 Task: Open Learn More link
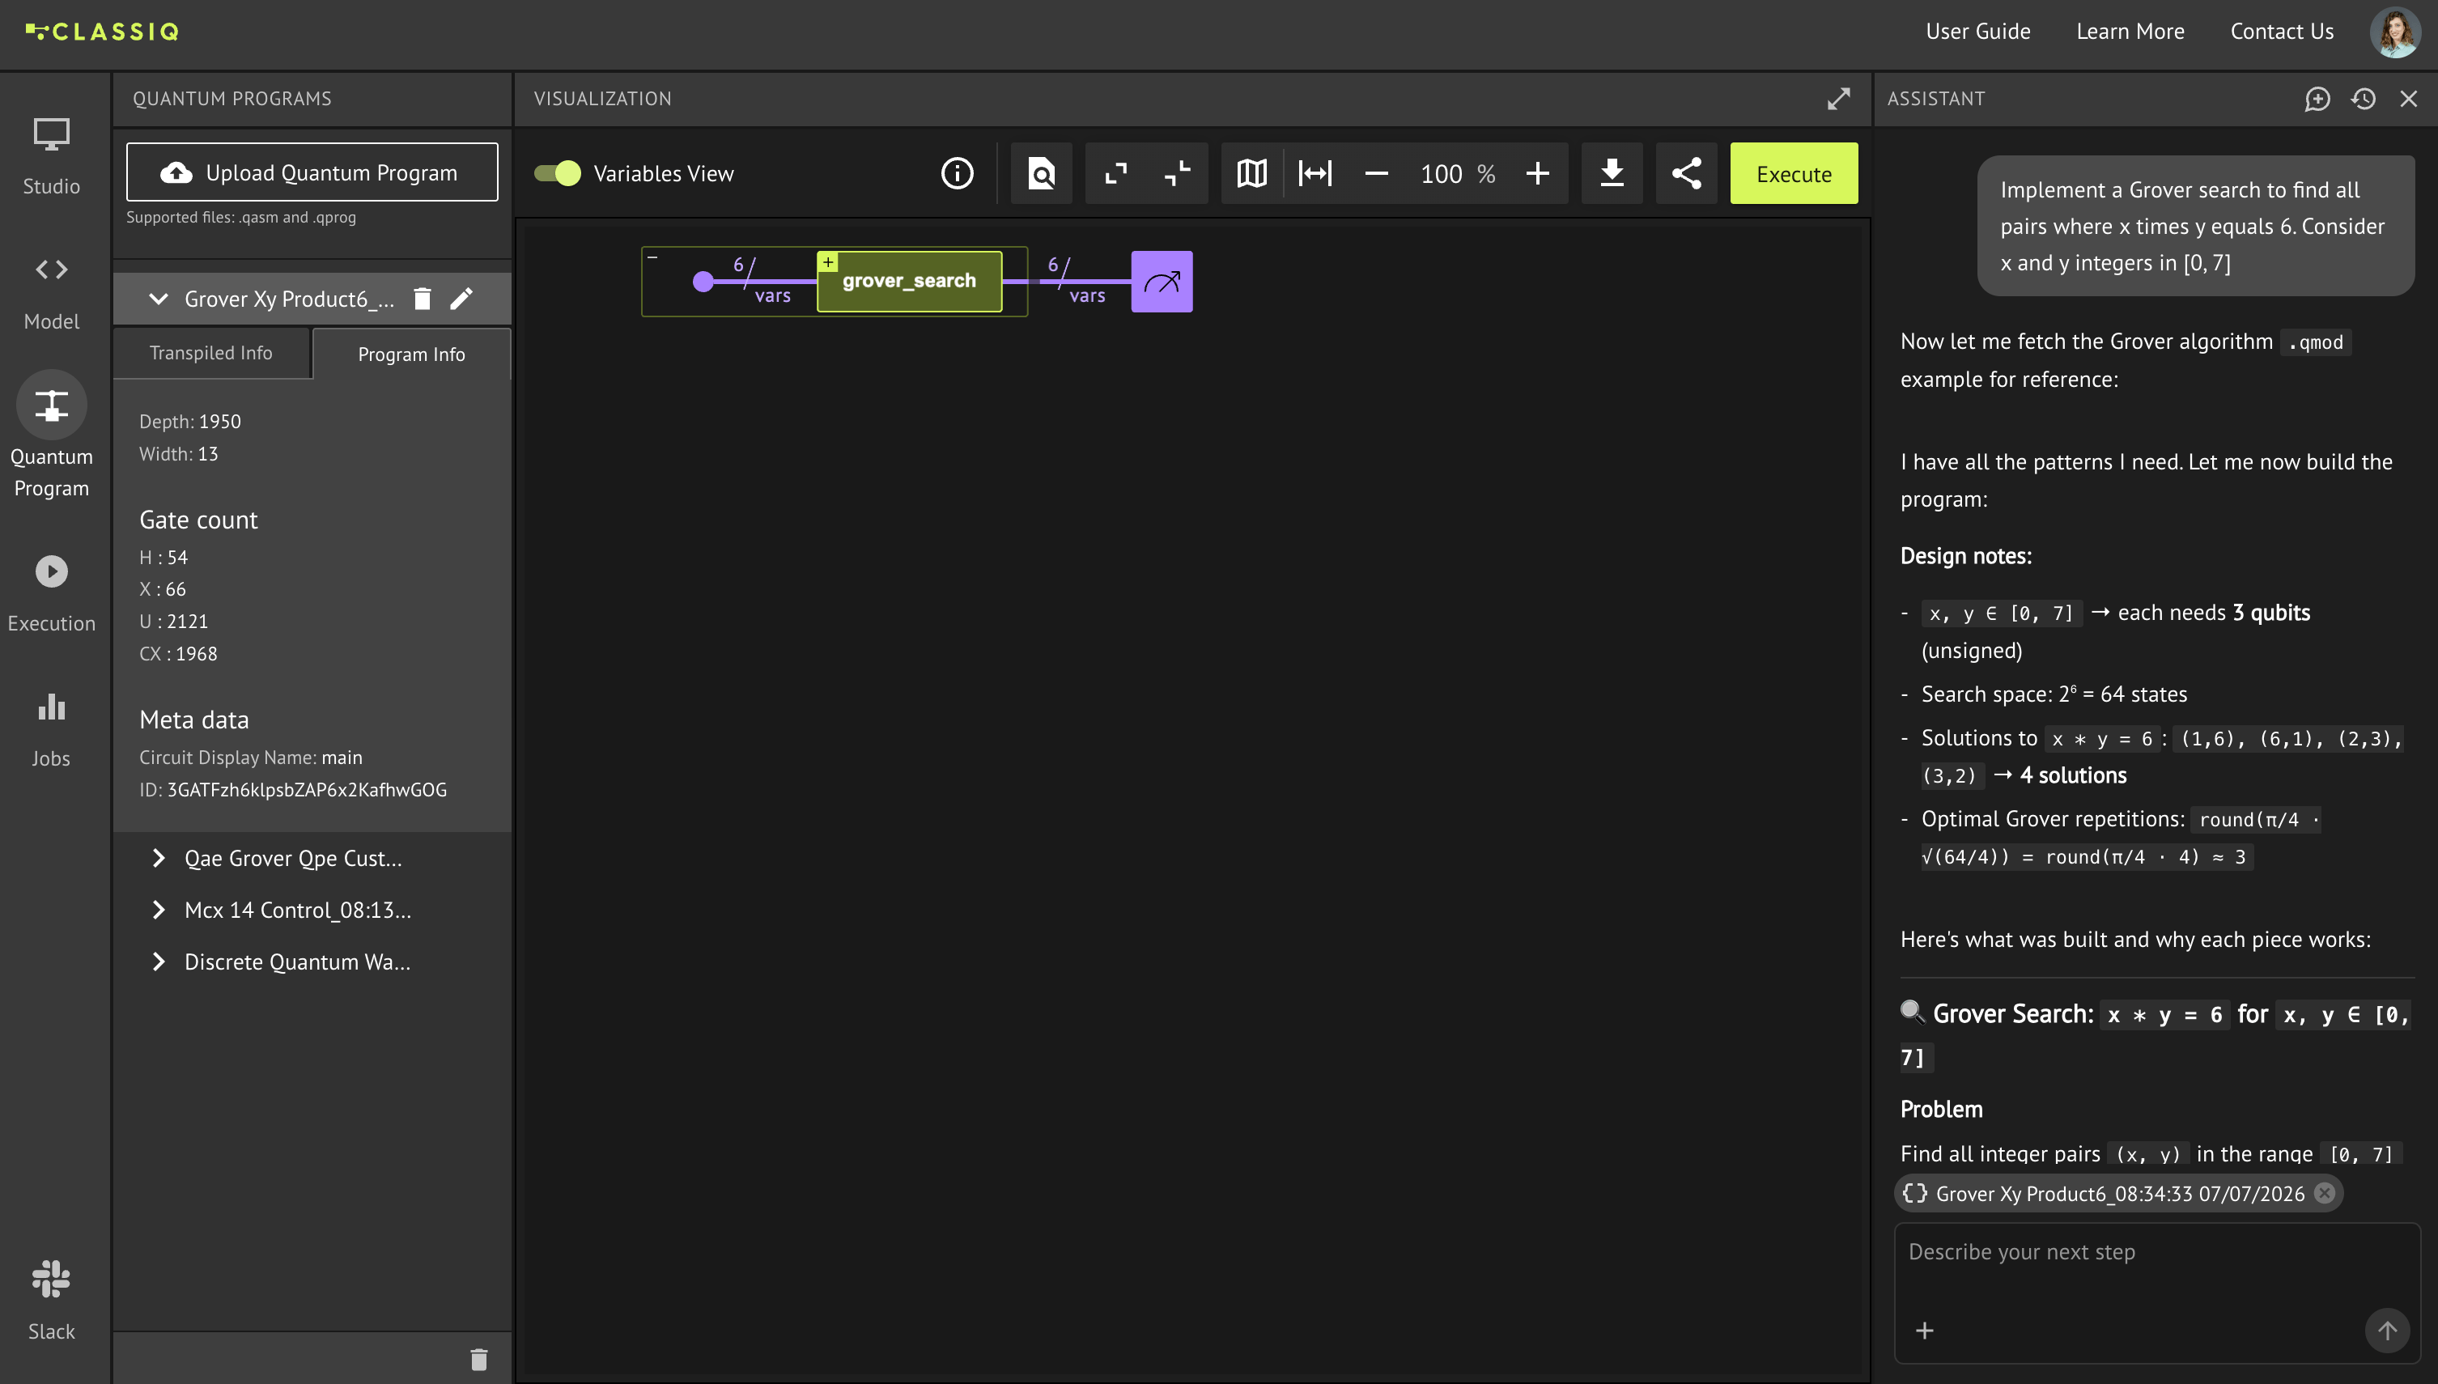click(2130, 32)
